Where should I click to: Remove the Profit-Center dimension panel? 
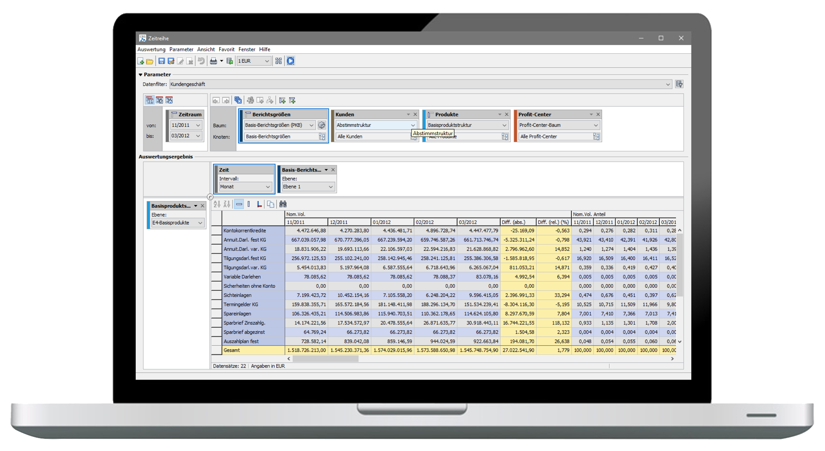[x=598, y=115]
